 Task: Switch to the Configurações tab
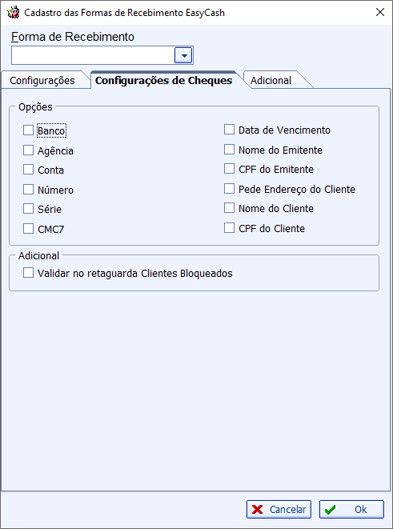(42, 80)
